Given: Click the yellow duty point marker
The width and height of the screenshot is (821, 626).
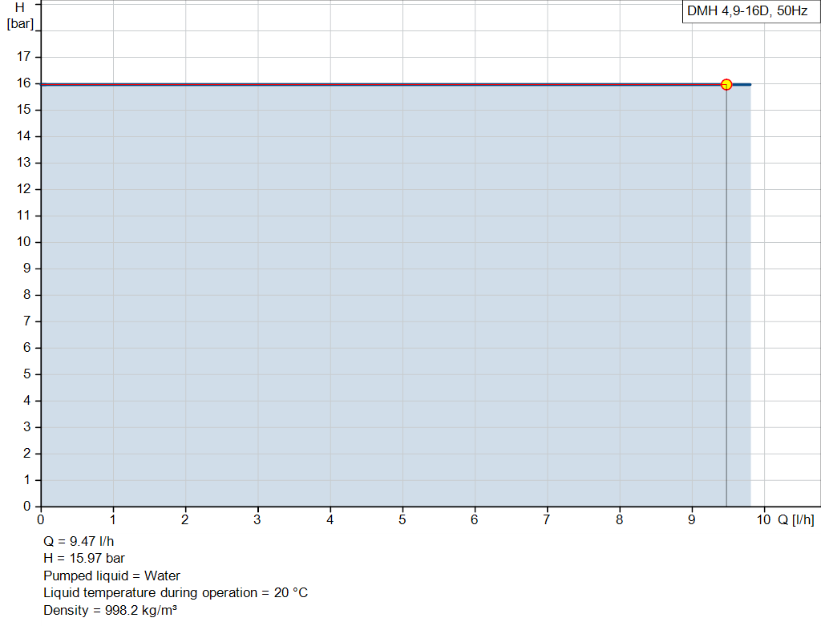Looking at the screenshot, I should 726,84.
